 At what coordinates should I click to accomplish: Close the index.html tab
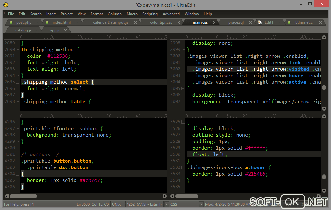coord(78,23)
